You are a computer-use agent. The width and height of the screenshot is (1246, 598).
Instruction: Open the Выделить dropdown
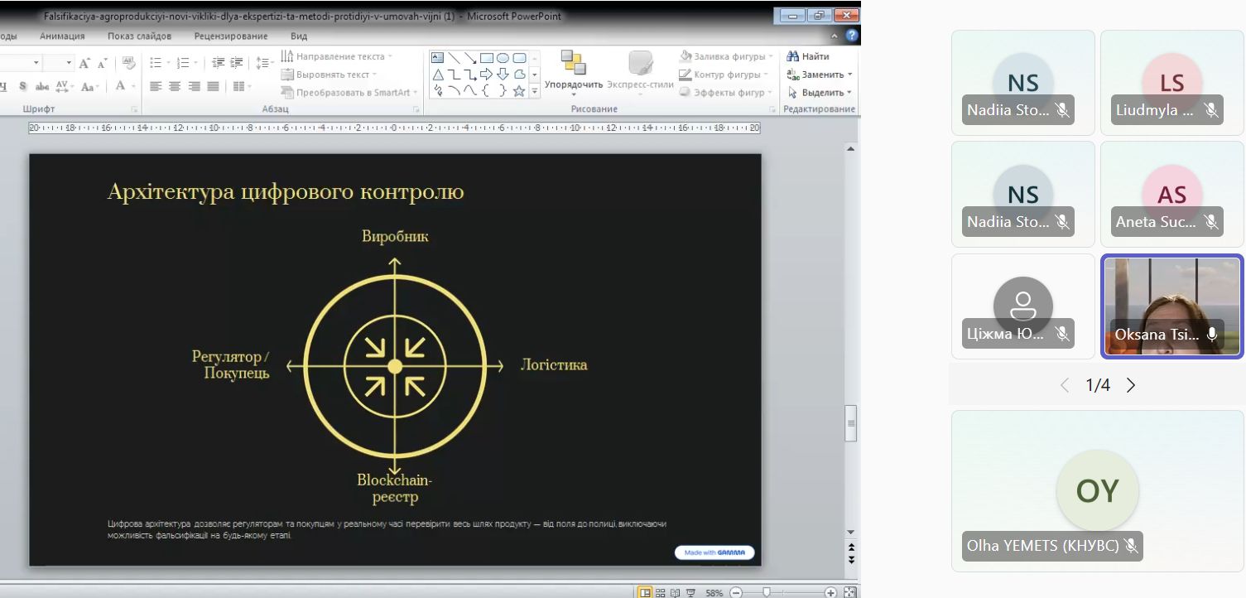click(x=849, y=93)
